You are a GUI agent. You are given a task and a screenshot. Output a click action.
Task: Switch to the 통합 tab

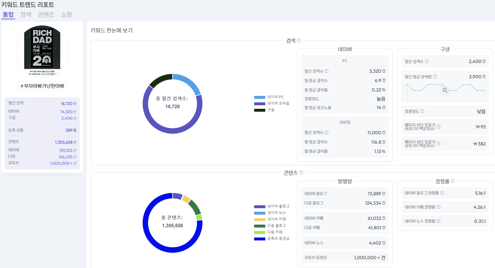[8, 14]
